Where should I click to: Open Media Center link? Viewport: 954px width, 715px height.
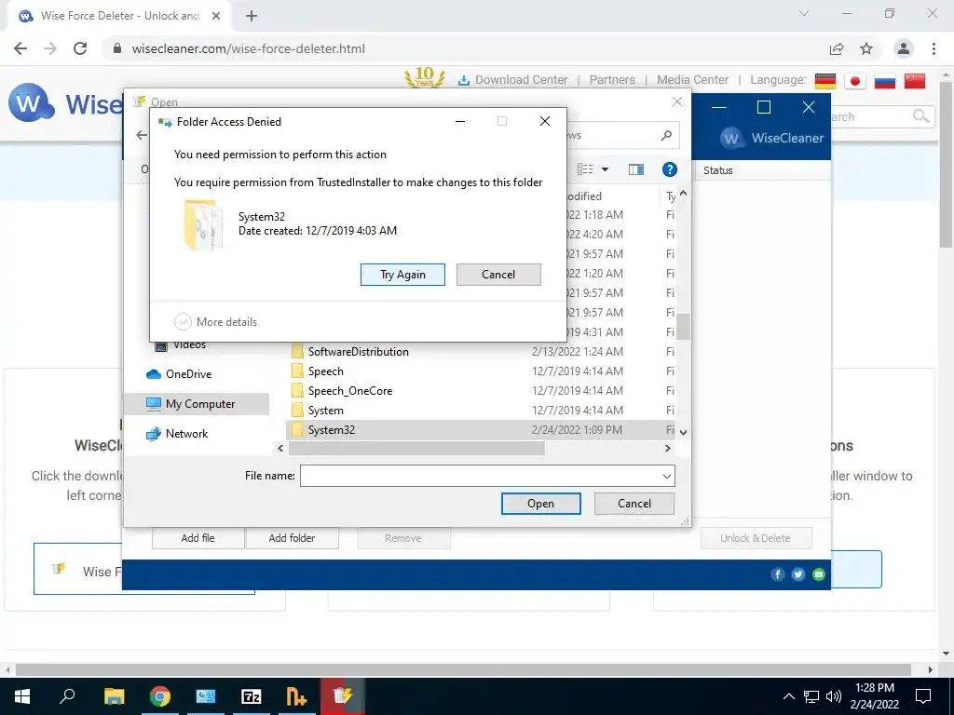pyautogui.click(x=692, y=80)
